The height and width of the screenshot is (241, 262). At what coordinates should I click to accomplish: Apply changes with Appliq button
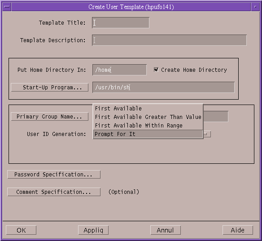tap(93, 230)
